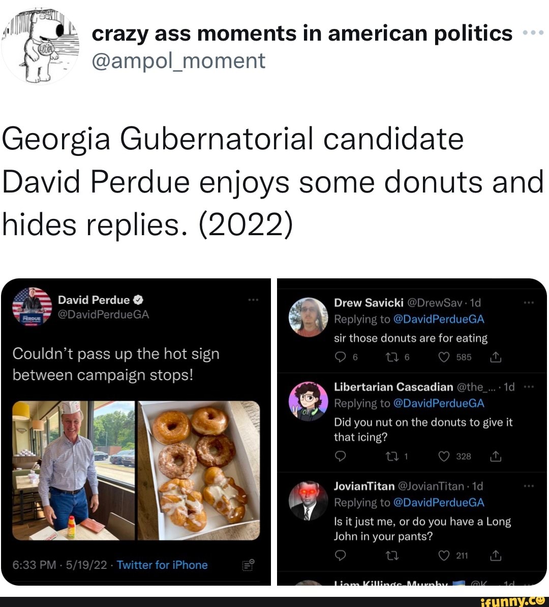Open the ampol_moment account avatar
Screen dimensions: 549x607
[41, 47]
